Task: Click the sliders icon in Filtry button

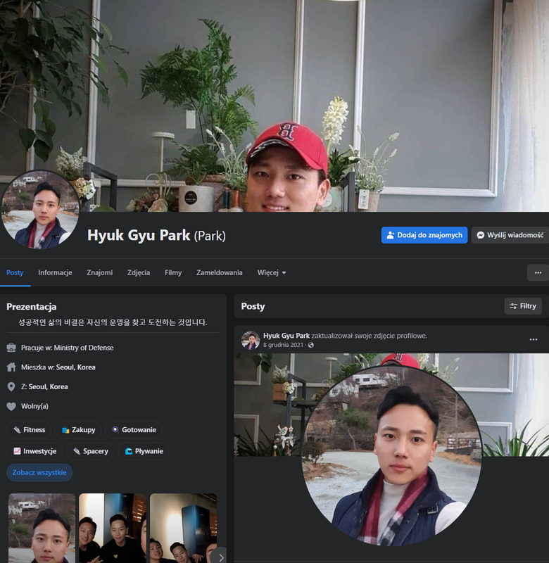Action: pyautogui.click(x=513, y=306)
